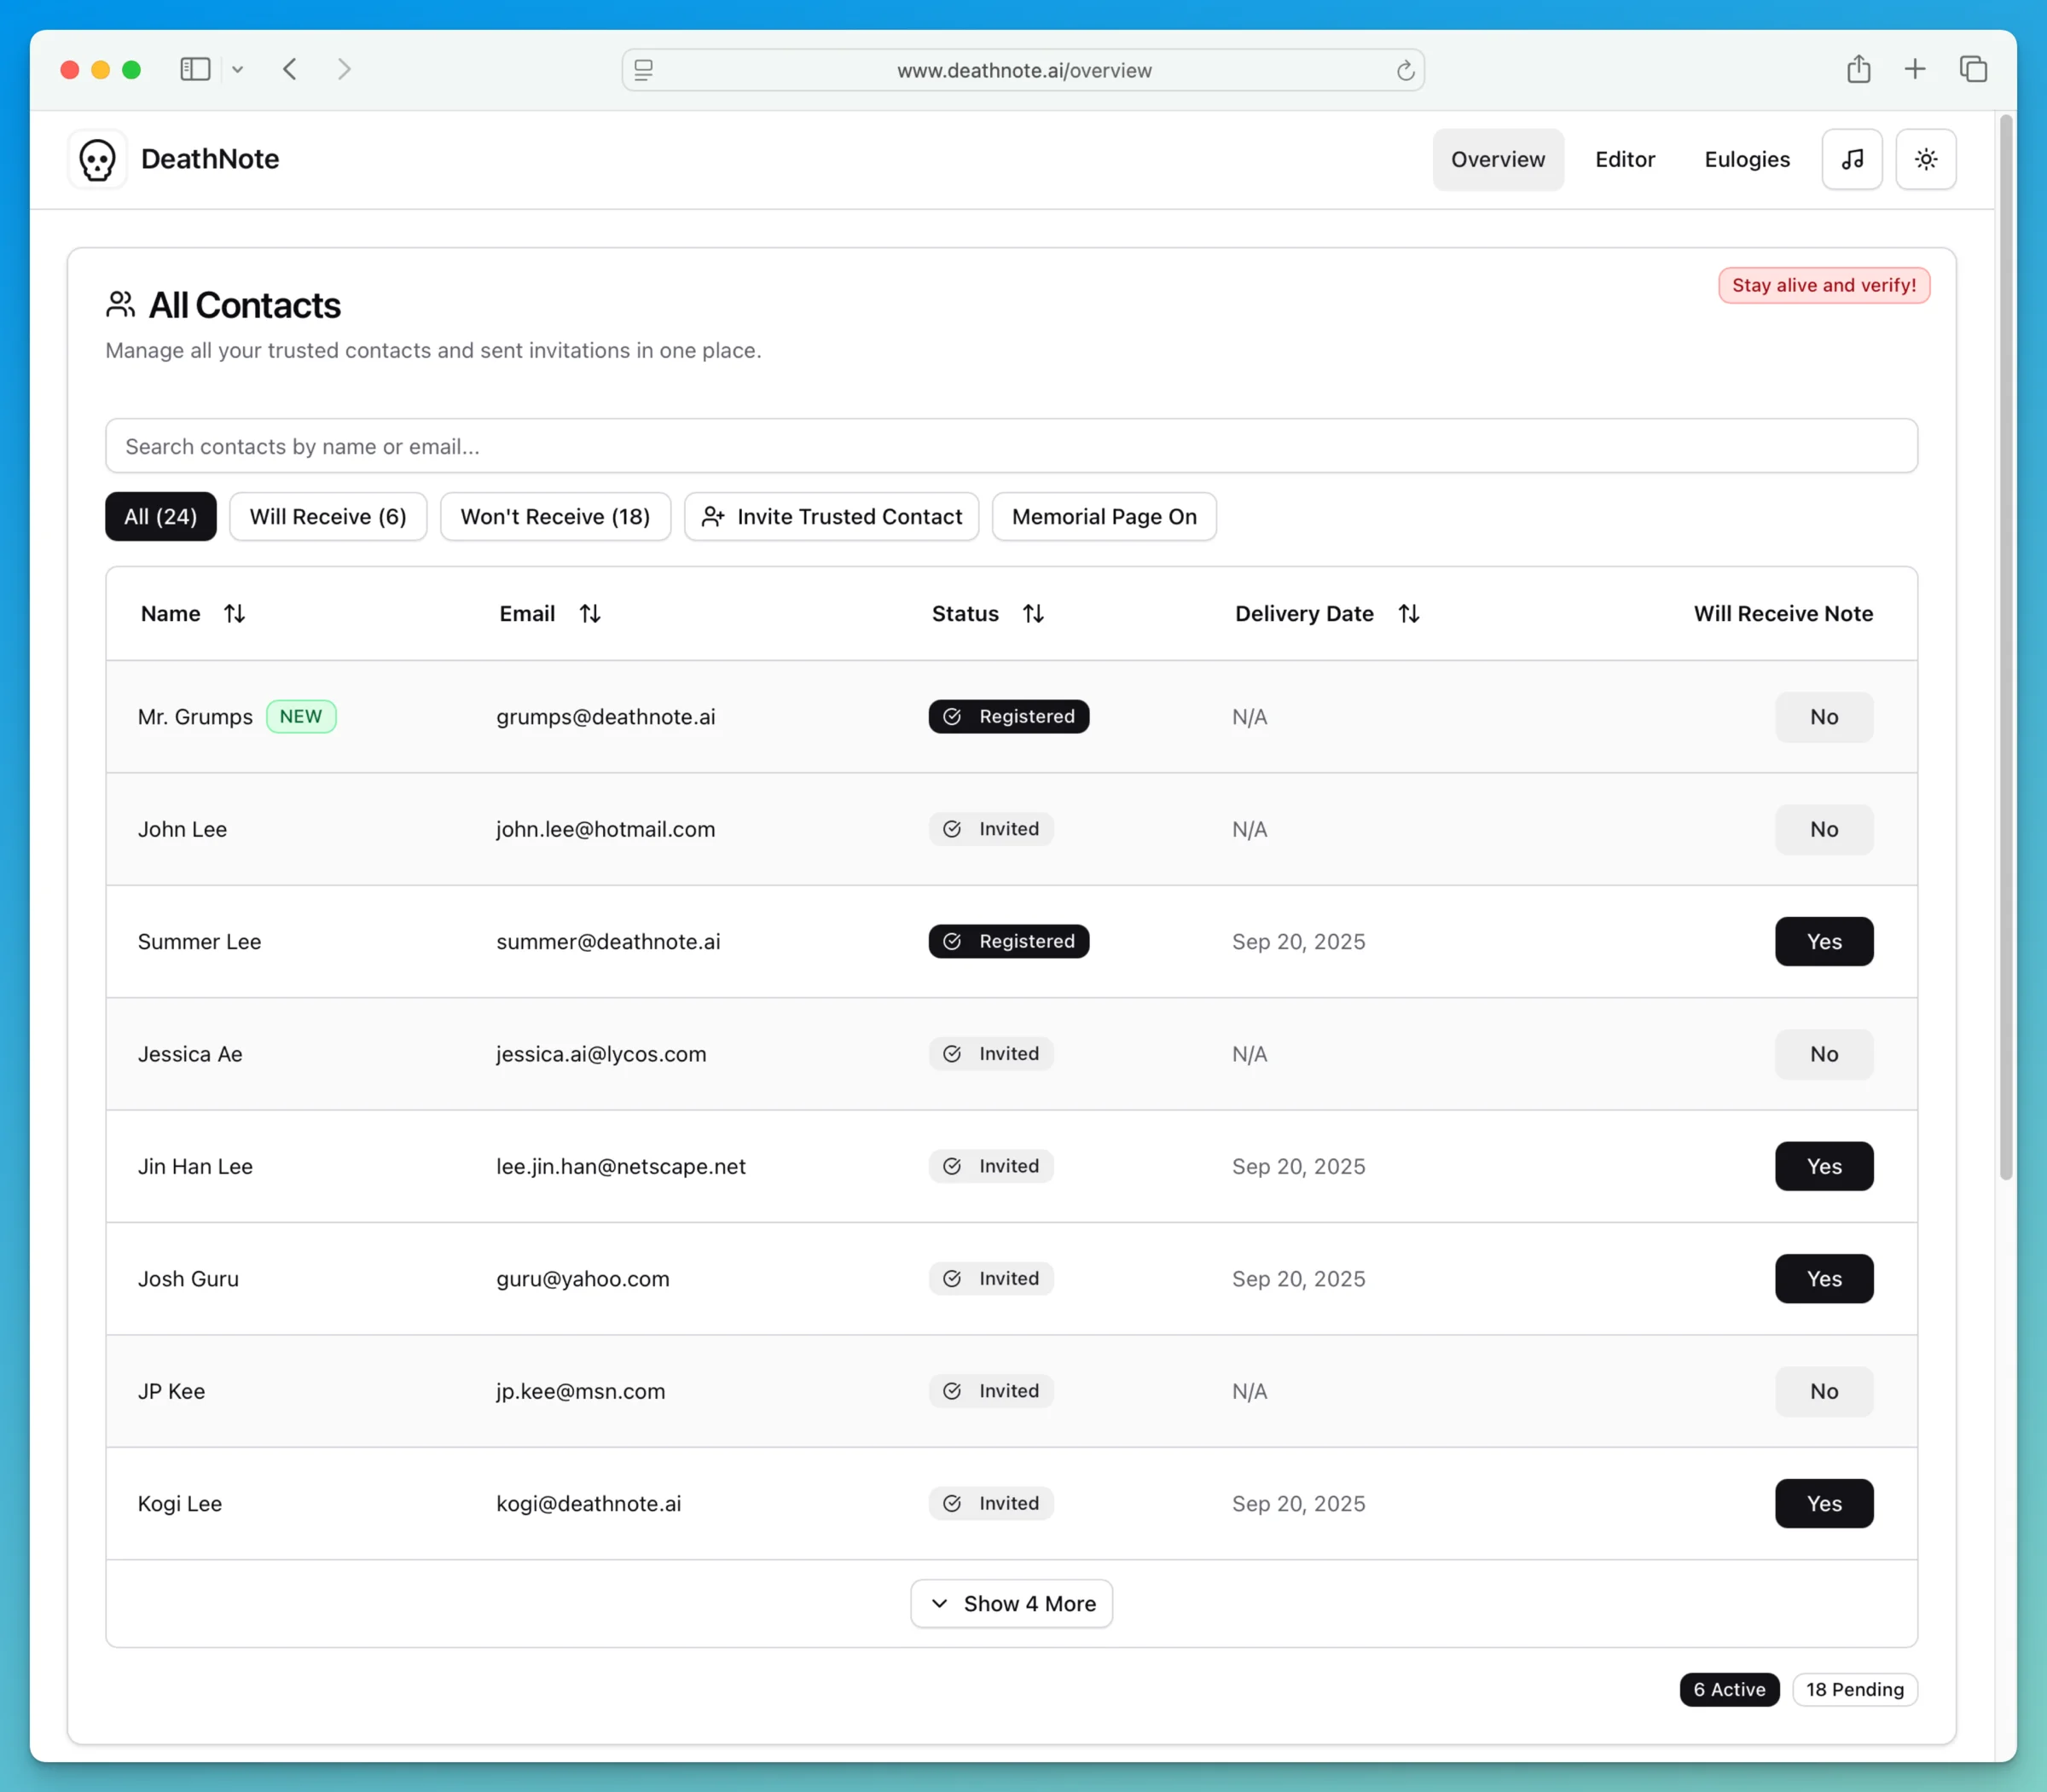Switch to the Editor tab
Screen dimensions: 2047x1792
(1624, 159)
